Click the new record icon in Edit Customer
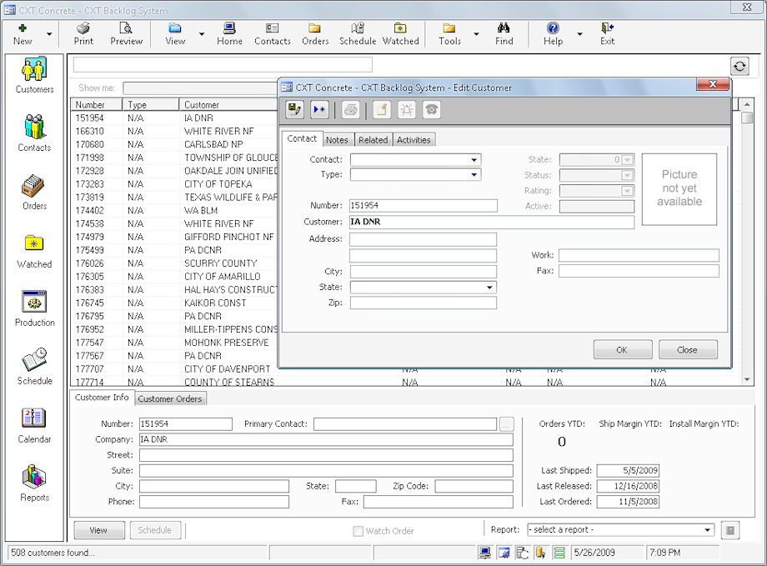The image size is (767, 566). 319,109
